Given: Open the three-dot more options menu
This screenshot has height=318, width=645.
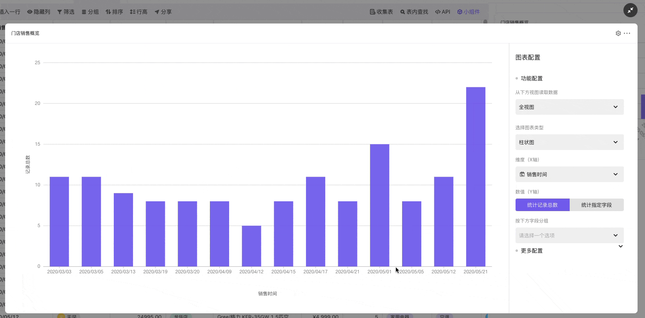Looking at the screenshot, I should (x=627, y=33).
